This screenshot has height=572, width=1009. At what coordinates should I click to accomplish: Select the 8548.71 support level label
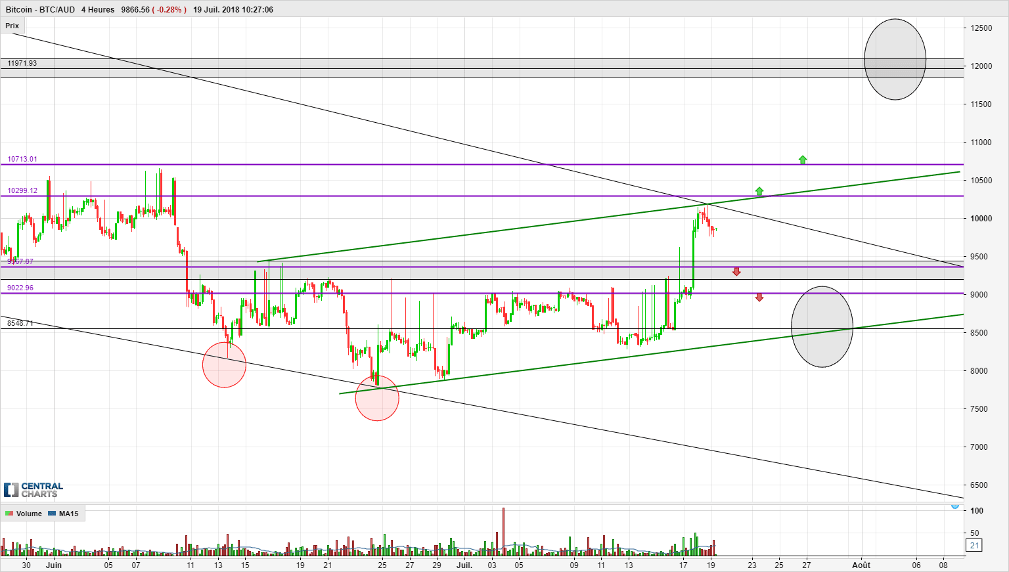coord(20,323)
